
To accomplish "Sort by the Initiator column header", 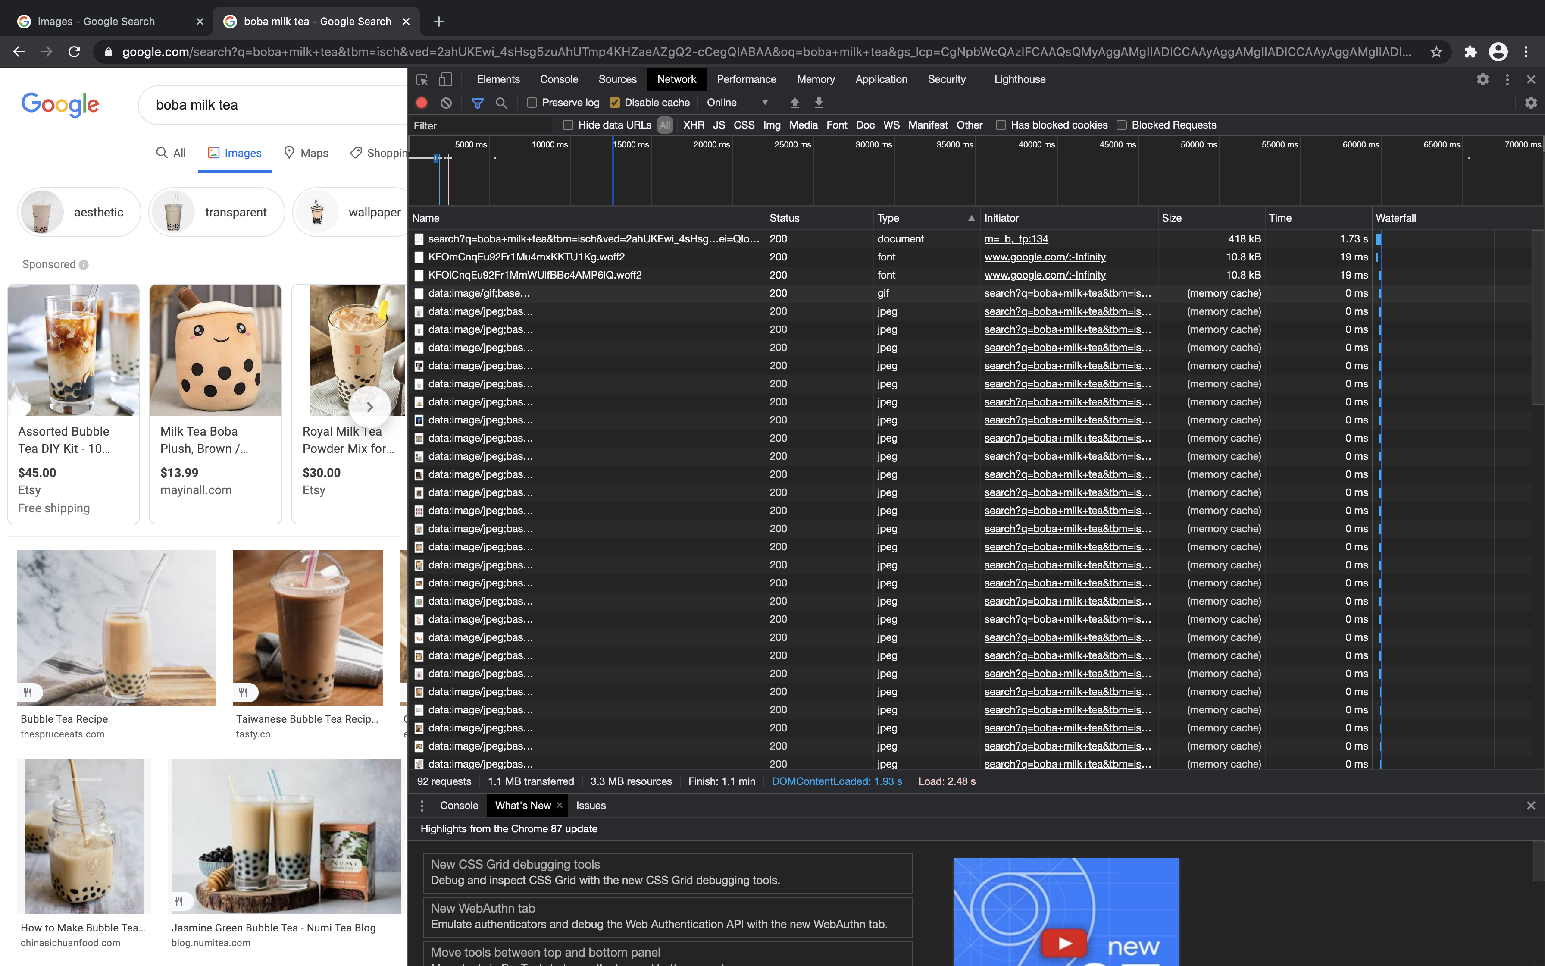I will pos(1069,218).
